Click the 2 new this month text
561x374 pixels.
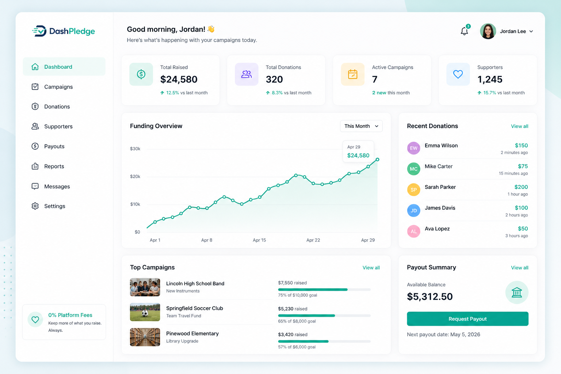click(x=391, y=93)
